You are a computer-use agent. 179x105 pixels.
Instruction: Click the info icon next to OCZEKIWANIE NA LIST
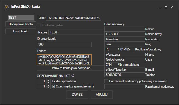[x=73, y=75]
